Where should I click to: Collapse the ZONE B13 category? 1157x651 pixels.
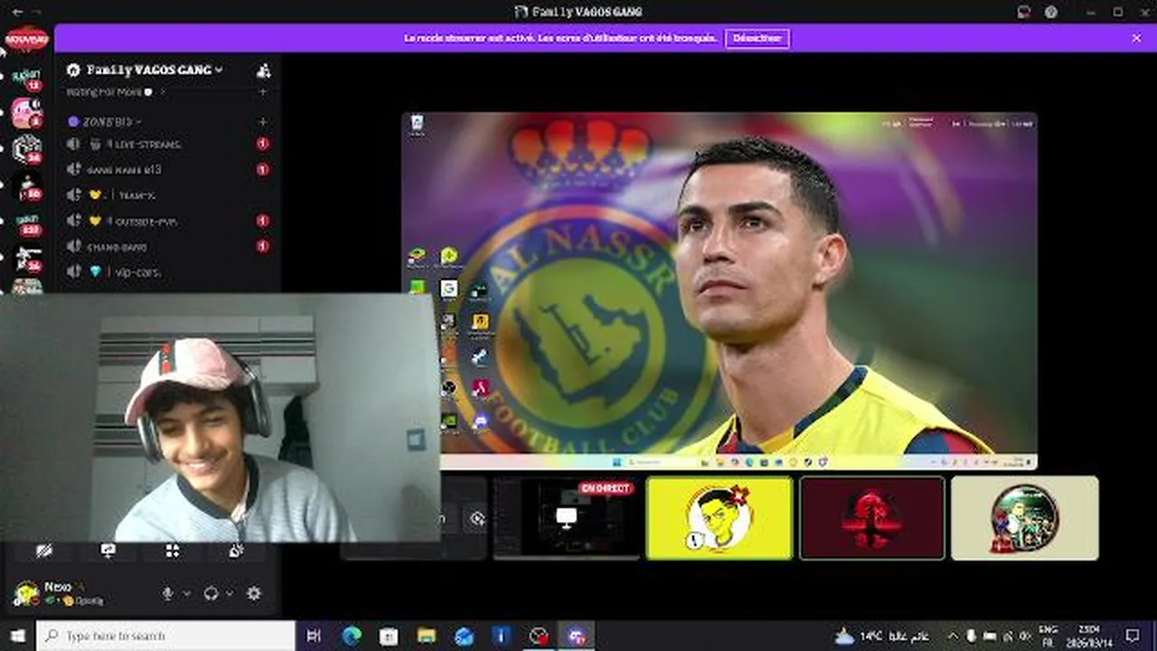point(105,121)
